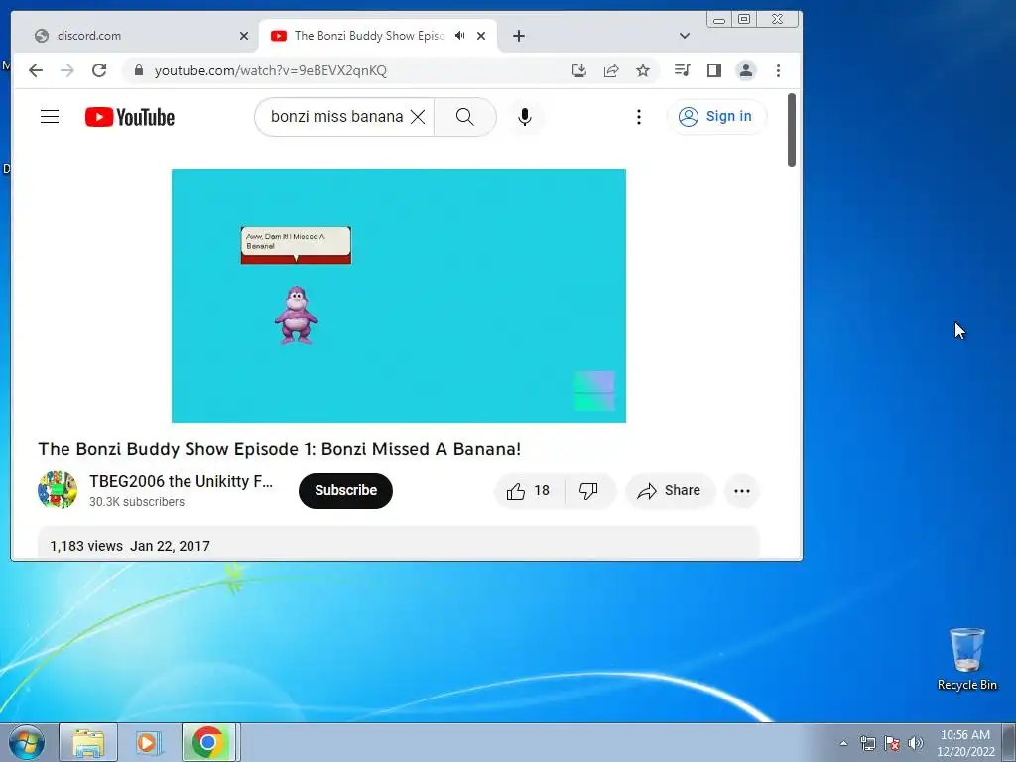Open TBEG2006 the Unikitty channel name

coord(181,481)
